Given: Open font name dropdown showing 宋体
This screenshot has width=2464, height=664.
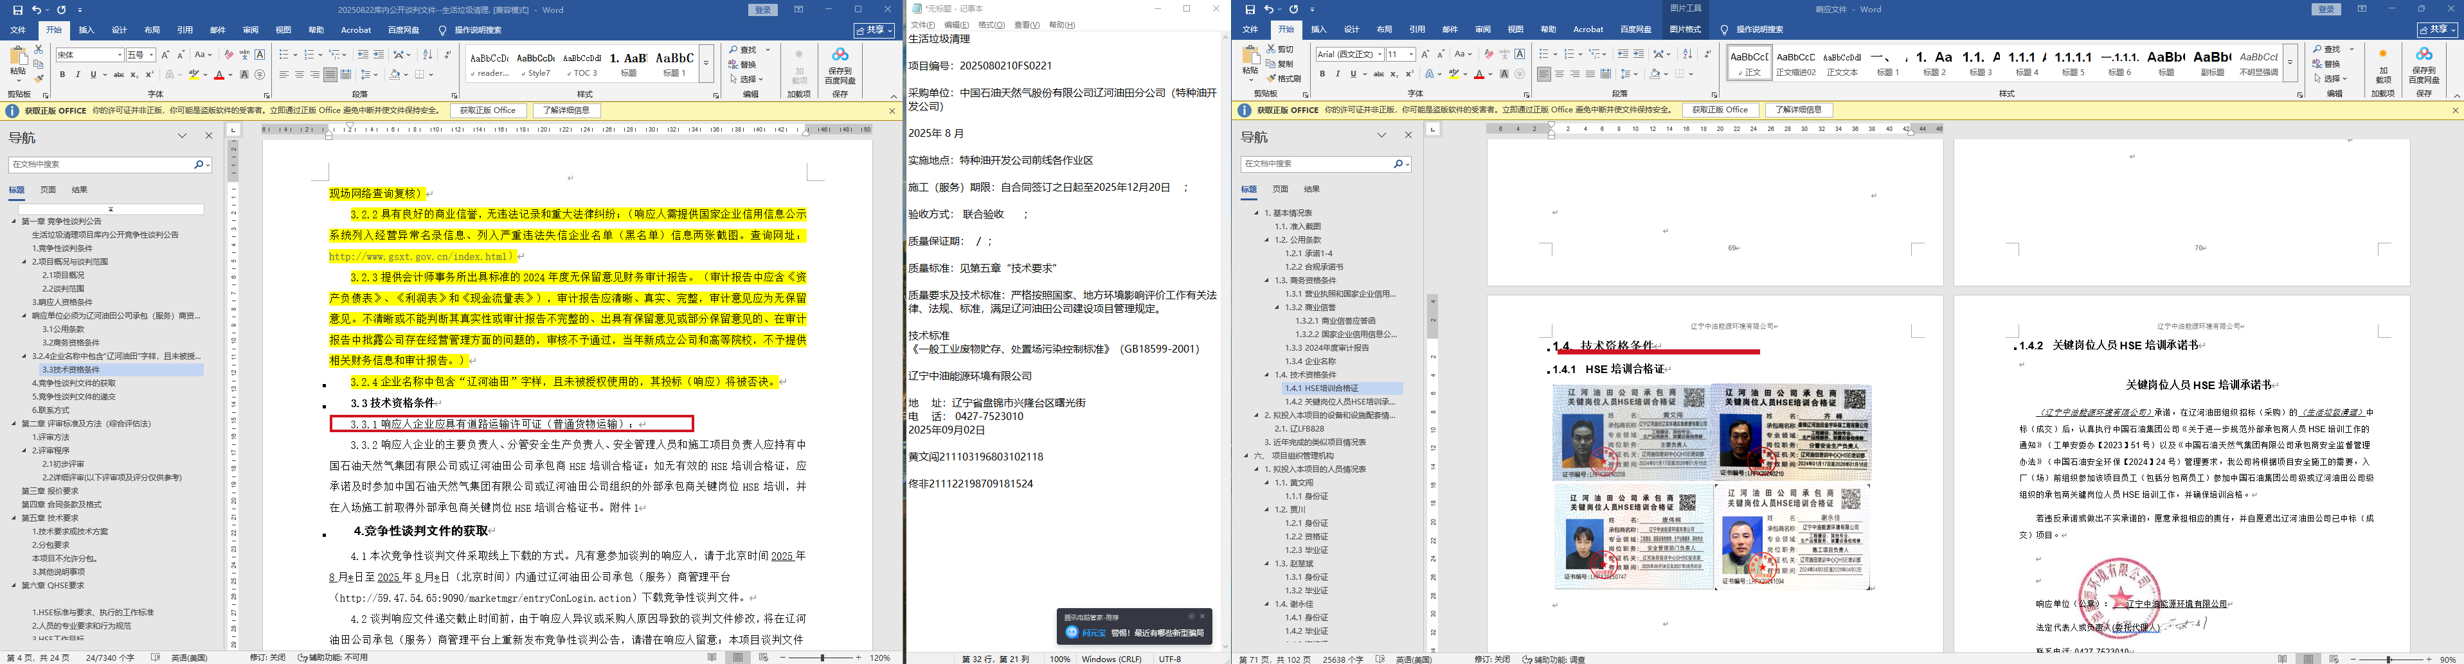Looking at the screenshot, I should point(120,55).
